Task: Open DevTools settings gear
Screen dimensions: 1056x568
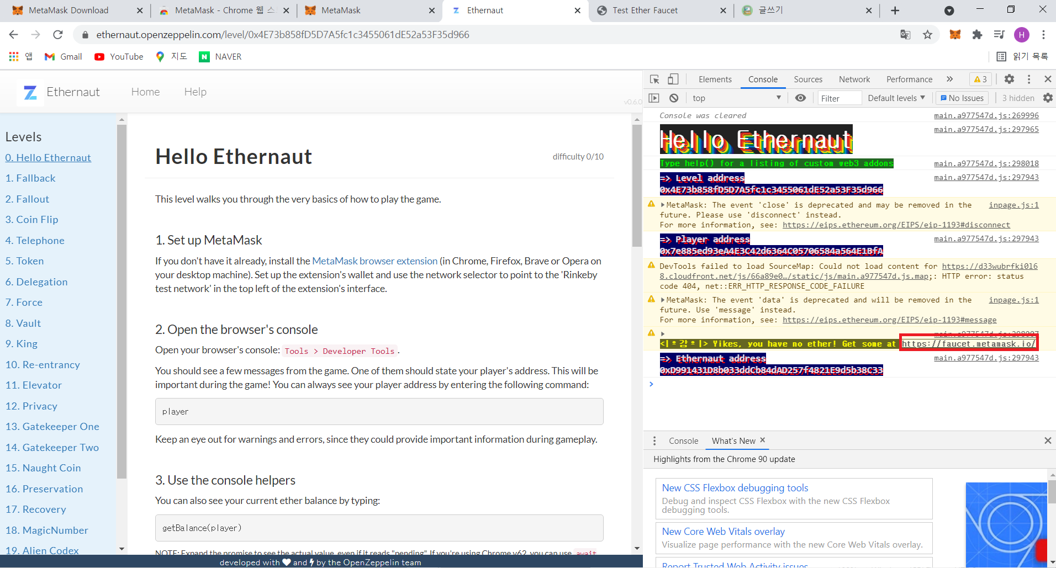Action: 1009,79
